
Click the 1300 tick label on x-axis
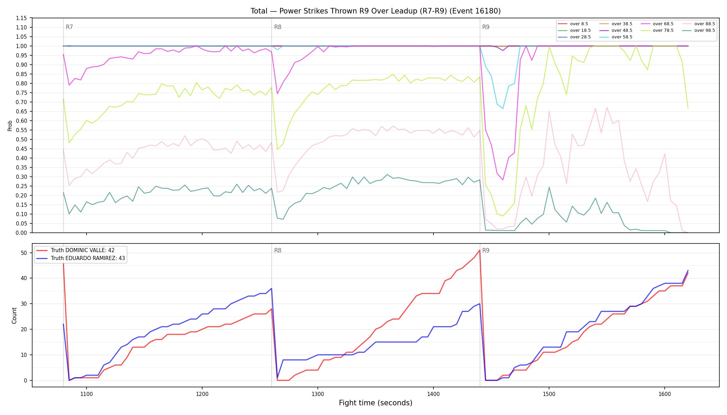coord(318,394)
